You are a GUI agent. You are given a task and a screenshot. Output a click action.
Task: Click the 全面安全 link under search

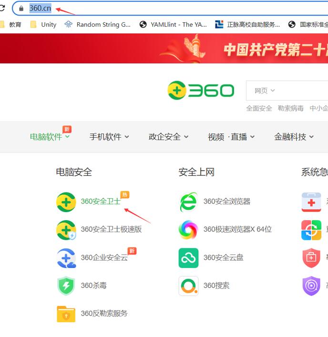(x=259, y=108)
